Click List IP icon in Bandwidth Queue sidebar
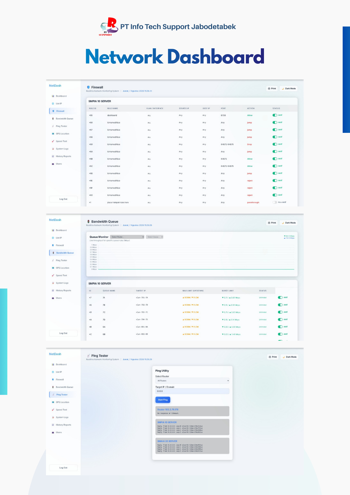The height and width of the screenshot is (495, 350). 53,238
